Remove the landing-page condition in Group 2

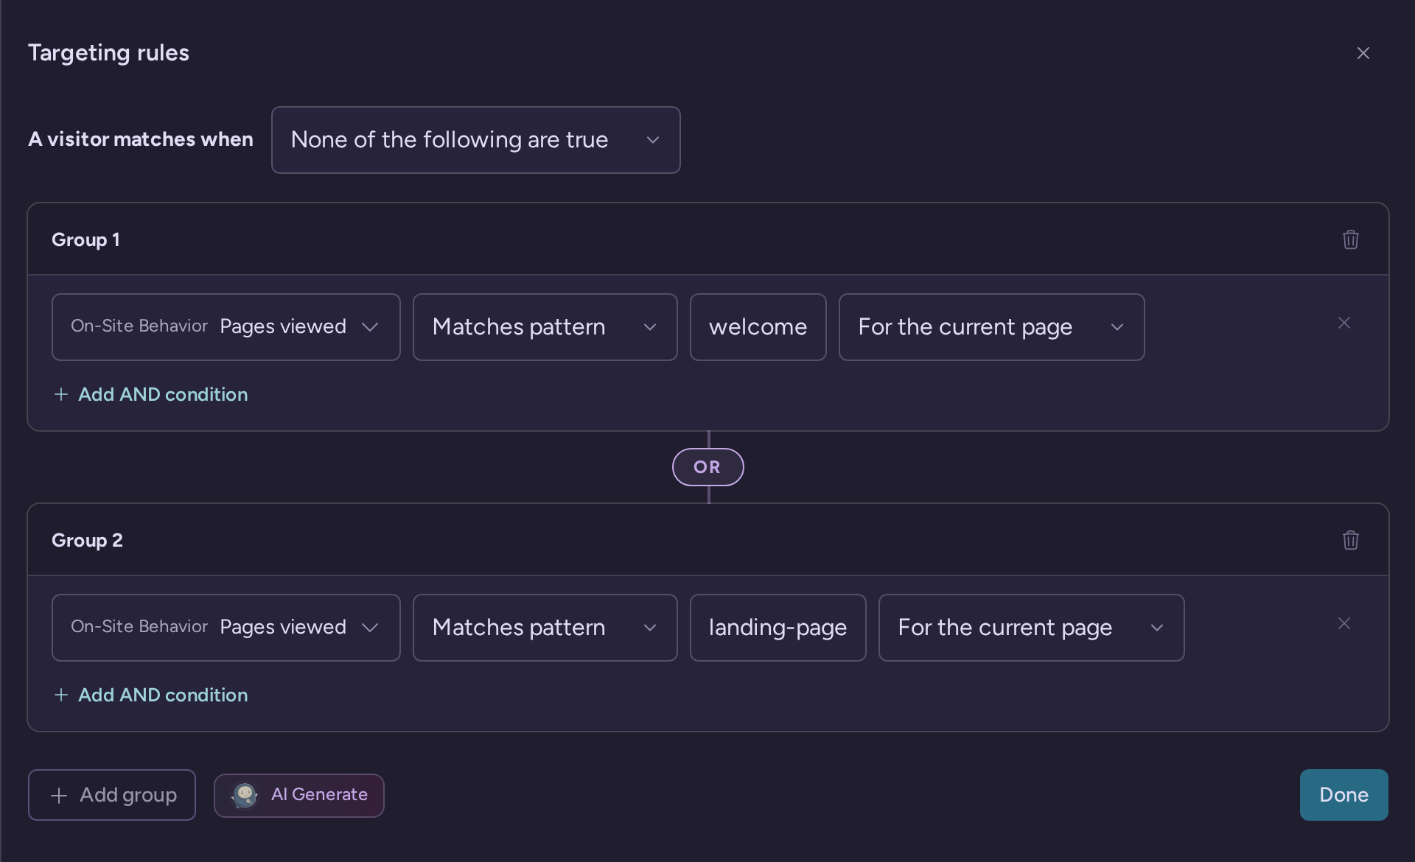click(1344, 623)
